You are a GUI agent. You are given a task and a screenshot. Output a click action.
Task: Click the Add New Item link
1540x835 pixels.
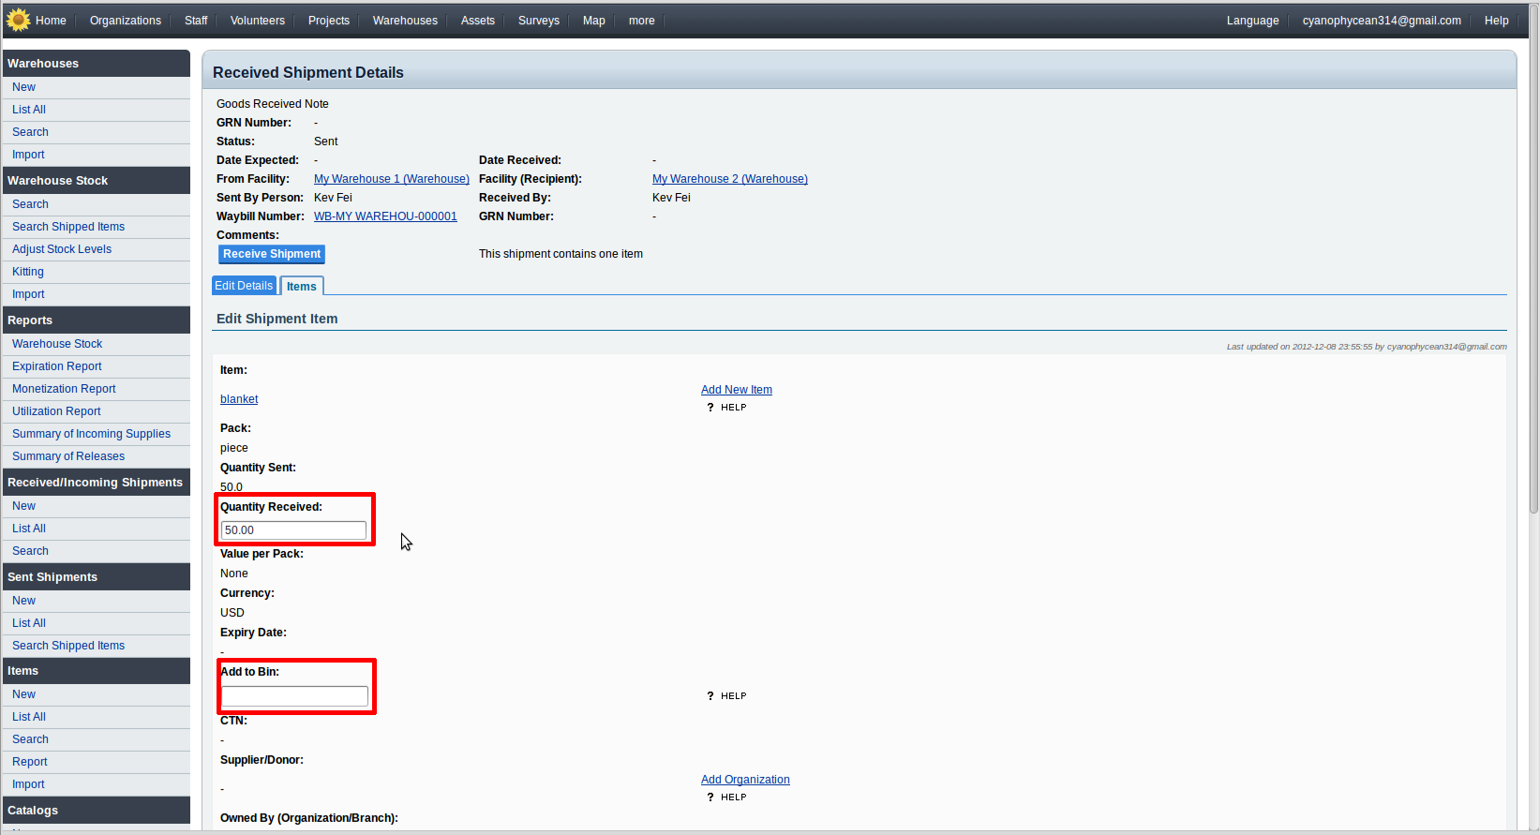tap(736, 390)
